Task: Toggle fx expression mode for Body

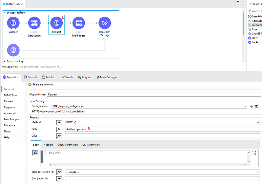Action: [35, 153]
